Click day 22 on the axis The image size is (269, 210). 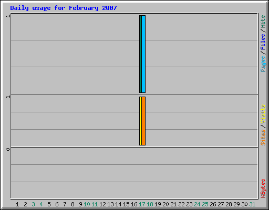(x=181, y=204)
